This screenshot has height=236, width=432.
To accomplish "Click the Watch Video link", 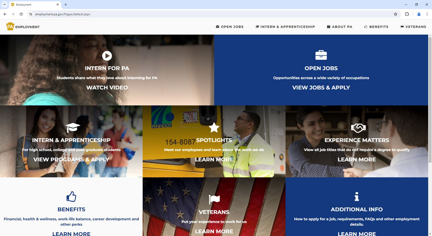I will pos(107,88).
